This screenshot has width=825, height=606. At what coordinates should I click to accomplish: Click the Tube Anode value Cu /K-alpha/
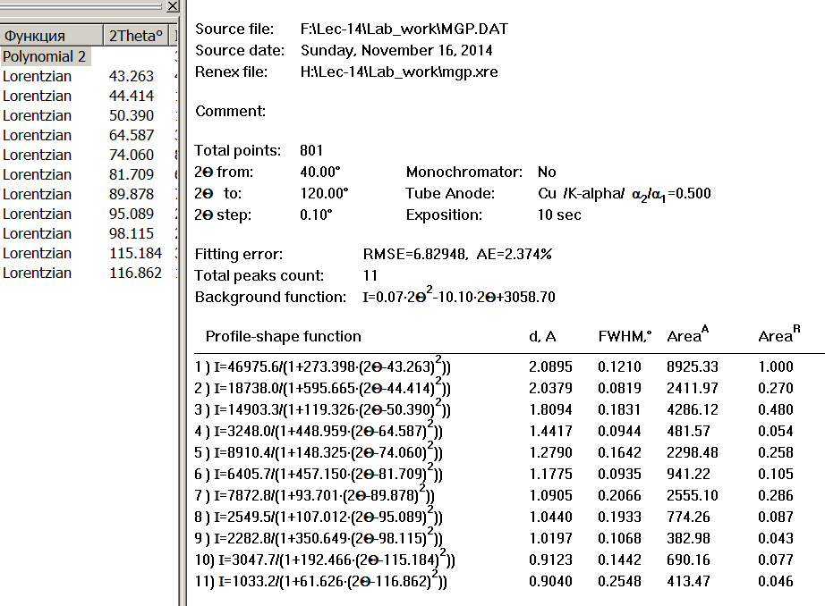[581, 193]
